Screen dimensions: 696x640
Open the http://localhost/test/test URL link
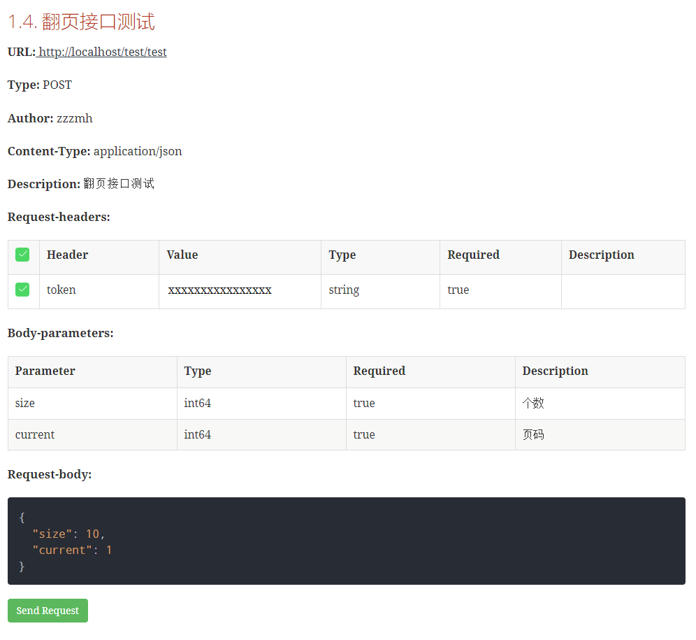[x=102, y=52]
